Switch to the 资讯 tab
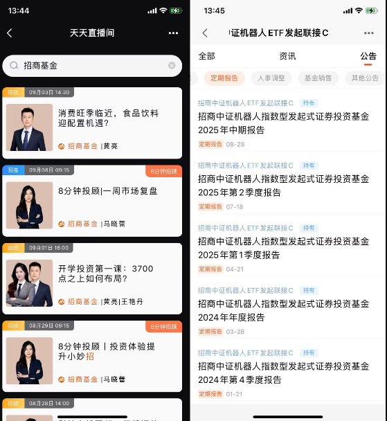 pyautogui.click(x=287, y=56)
